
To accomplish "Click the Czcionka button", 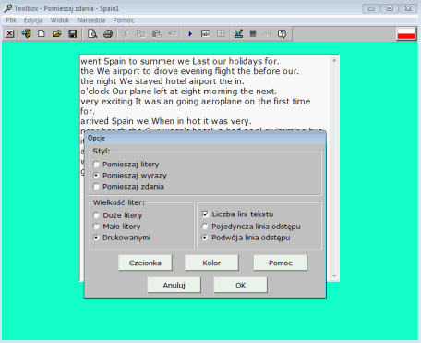I will coord(145,263).
